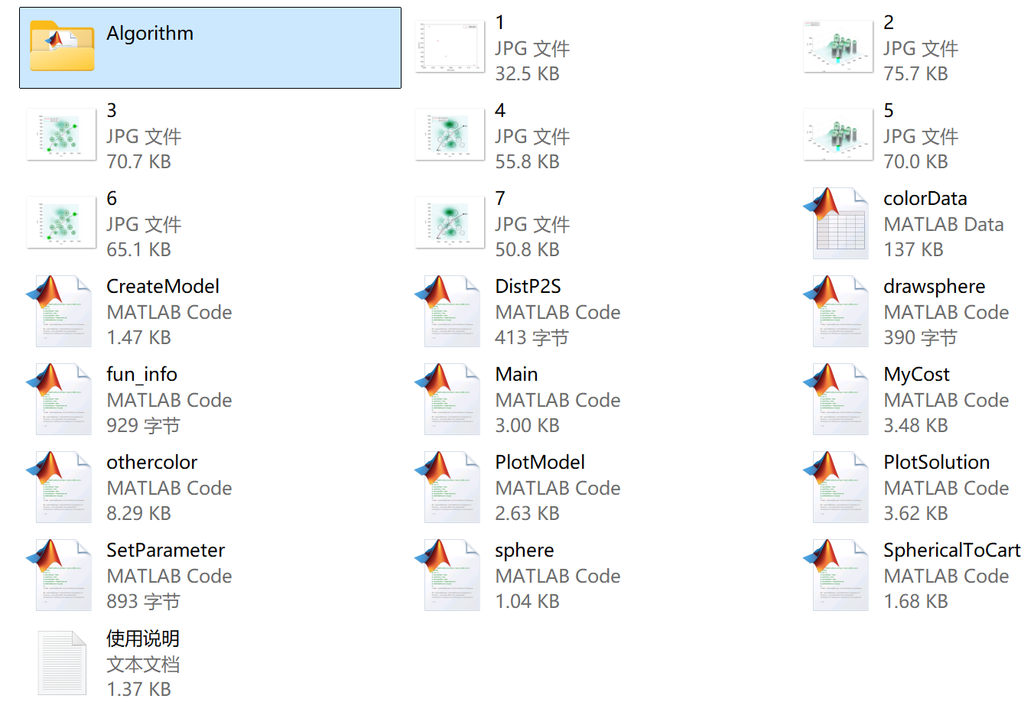Select the colorData MATLAB Data file icon

coord(837,223)
